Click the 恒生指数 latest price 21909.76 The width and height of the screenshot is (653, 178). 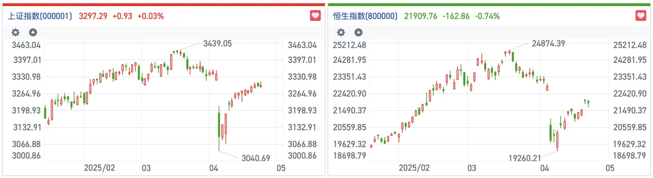421,16
